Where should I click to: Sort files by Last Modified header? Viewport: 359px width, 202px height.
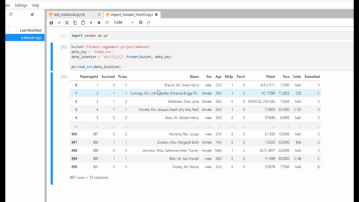[31, 30]
